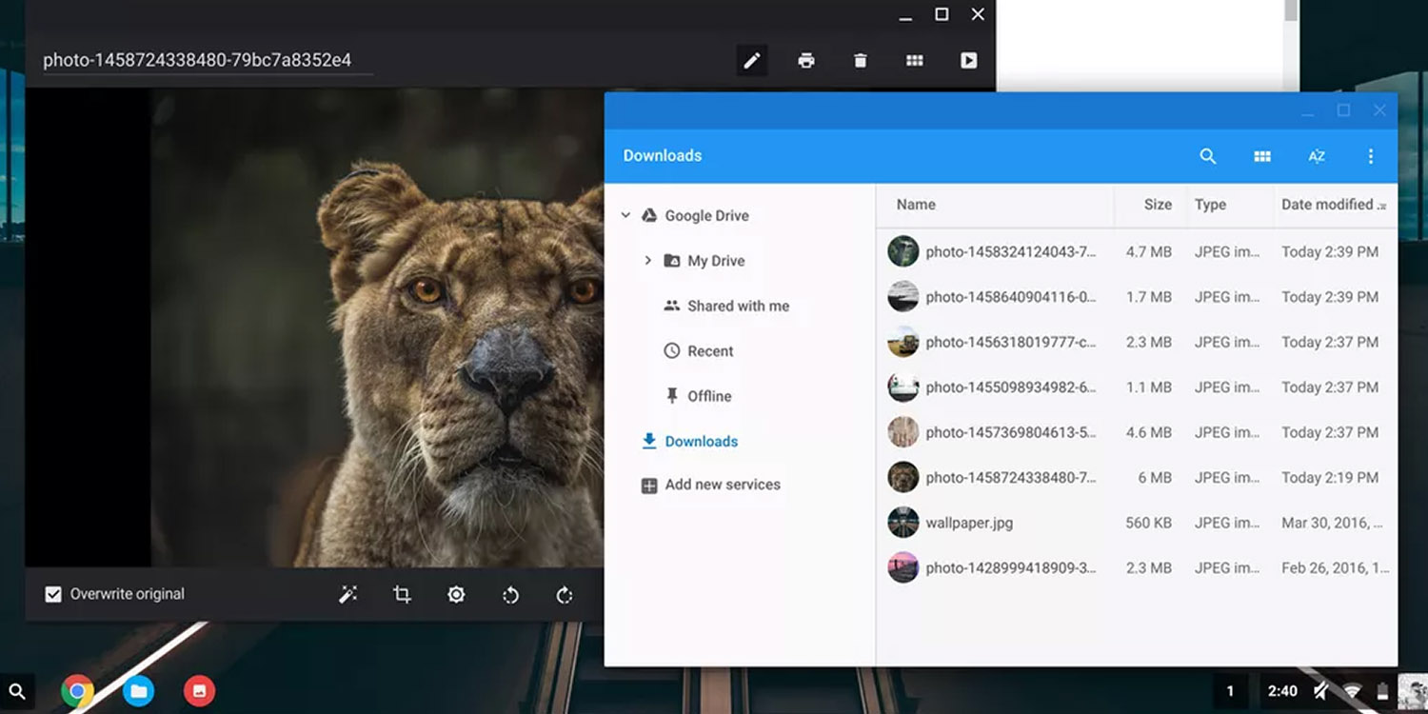1428x714 pixels.
Task: Rotate the image left
Action: click(510, 595)
